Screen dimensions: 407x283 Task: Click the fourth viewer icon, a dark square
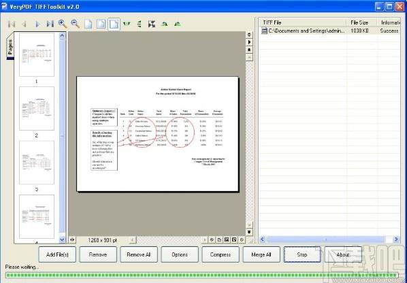coord(234,240)
